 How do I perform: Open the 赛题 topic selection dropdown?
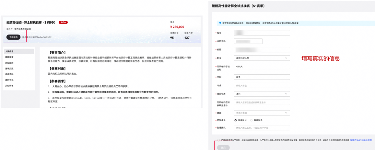coord(262,112)
